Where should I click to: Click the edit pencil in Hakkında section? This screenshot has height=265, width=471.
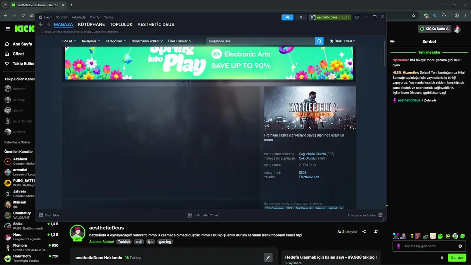[x=268, y=258]
